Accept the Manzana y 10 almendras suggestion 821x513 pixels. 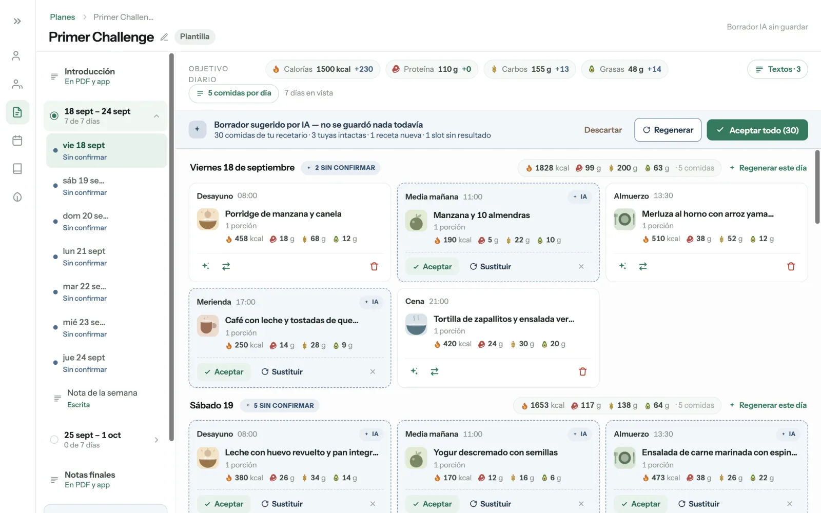pos(432,267)
